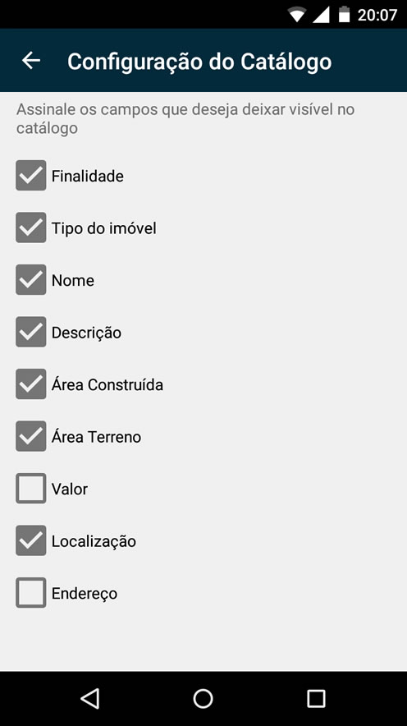Tap the Configuração do Catálogo title
407x726 pixels.
(199, 62)
